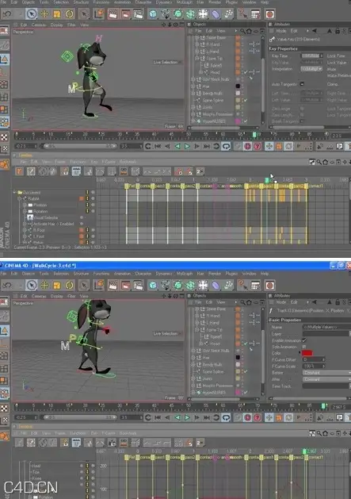351x499 pixels.
Task: Click red Record Keyframe button in upper window
Action: coord(247,146)
